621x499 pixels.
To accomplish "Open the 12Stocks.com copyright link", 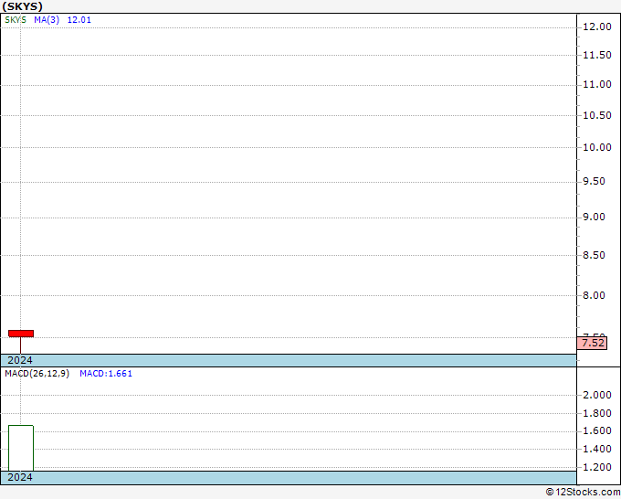I will 583,493.
